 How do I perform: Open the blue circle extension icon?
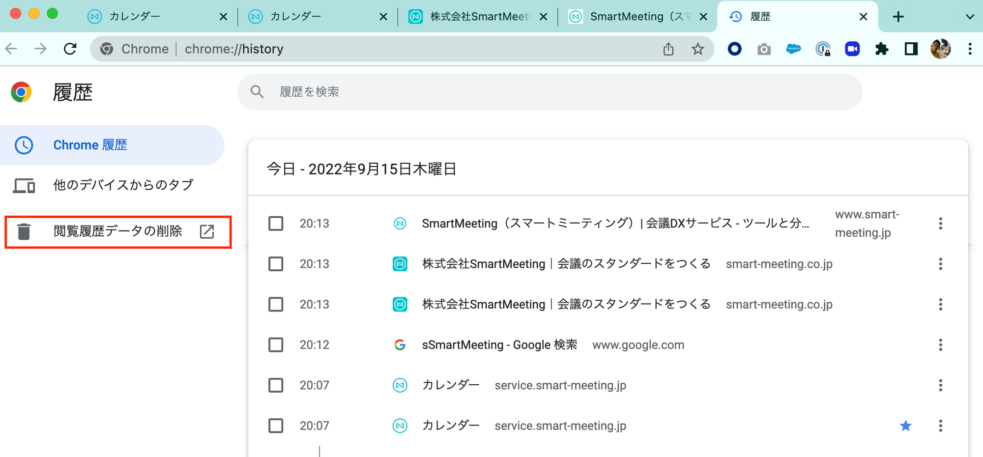[x=734, y=49]
